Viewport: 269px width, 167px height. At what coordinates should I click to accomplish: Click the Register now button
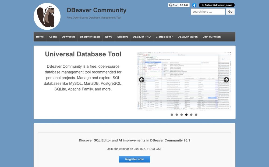pos(134,159)
